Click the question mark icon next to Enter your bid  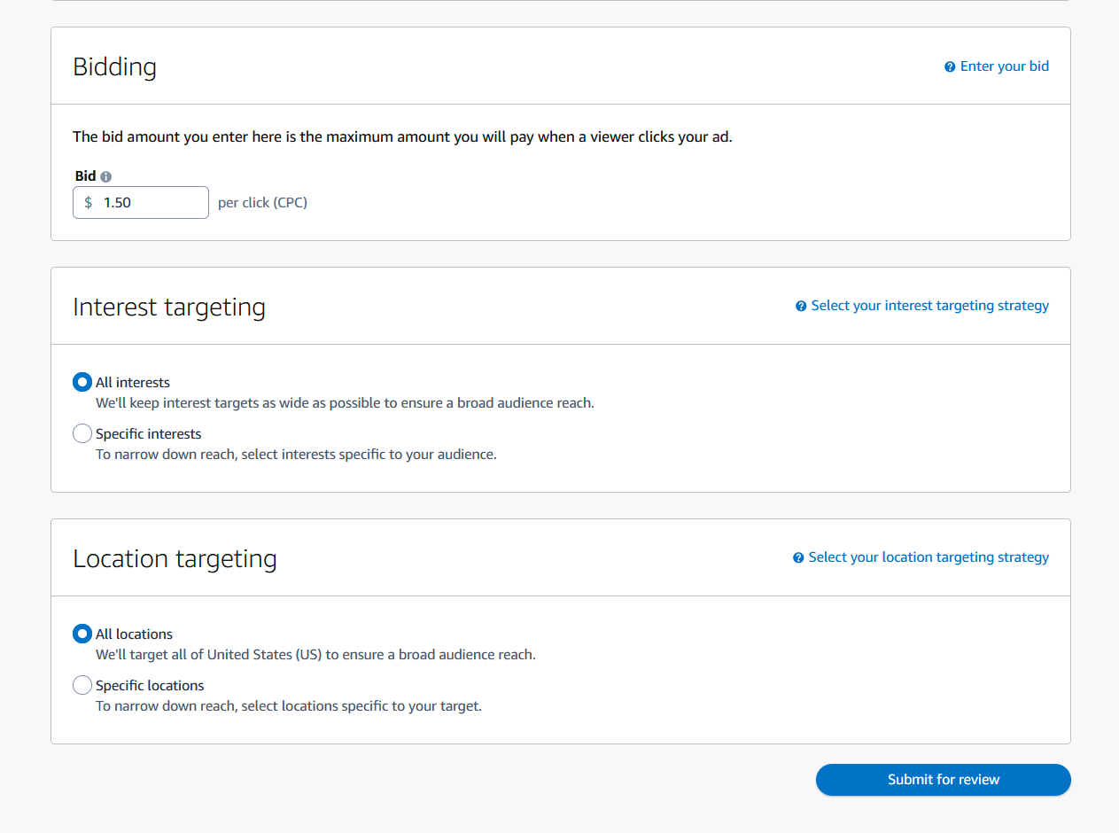(x=950, y=66)
